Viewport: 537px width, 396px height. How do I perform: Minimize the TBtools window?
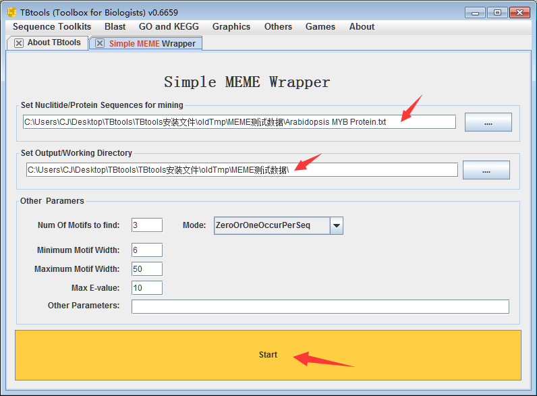click(x=475, y=13)
